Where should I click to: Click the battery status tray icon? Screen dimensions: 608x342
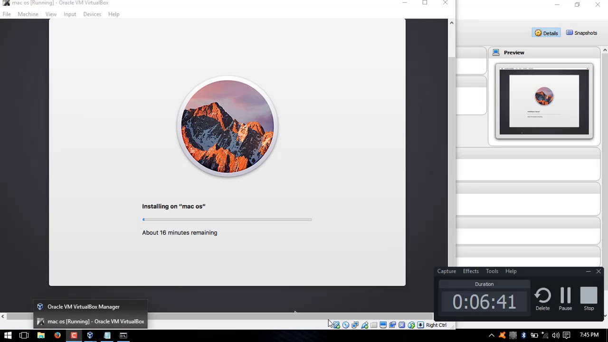(x=534, y=335)
